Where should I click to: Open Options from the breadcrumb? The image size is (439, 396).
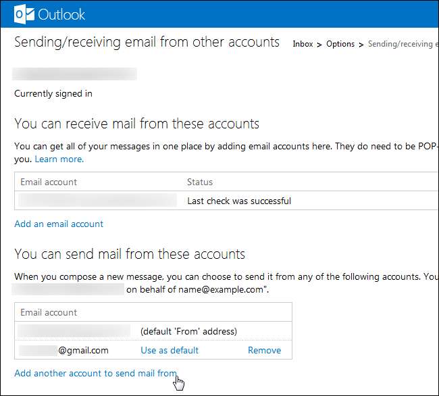[340, 44]
